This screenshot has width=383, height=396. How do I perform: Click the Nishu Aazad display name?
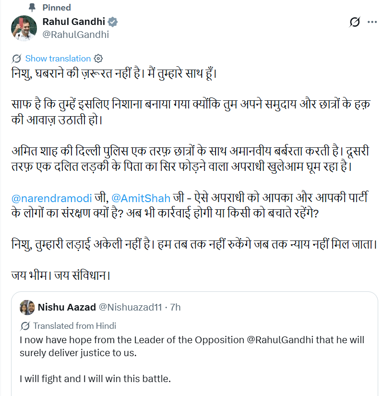[67, 307]
